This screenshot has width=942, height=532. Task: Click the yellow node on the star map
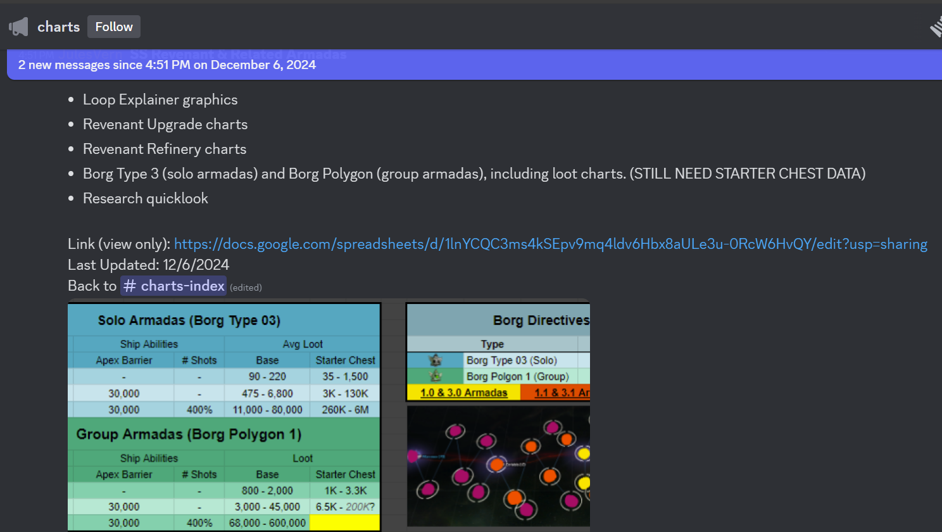(583, 453)
